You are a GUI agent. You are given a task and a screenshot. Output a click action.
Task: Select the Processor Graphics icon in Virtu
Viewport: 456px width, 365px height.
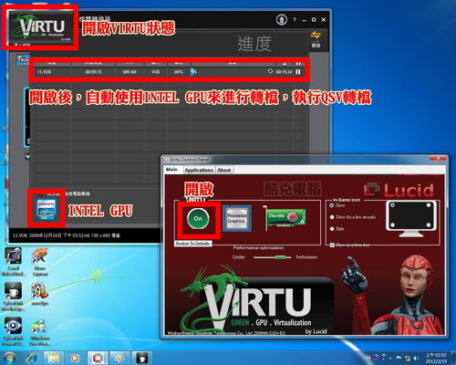[237, 218]
